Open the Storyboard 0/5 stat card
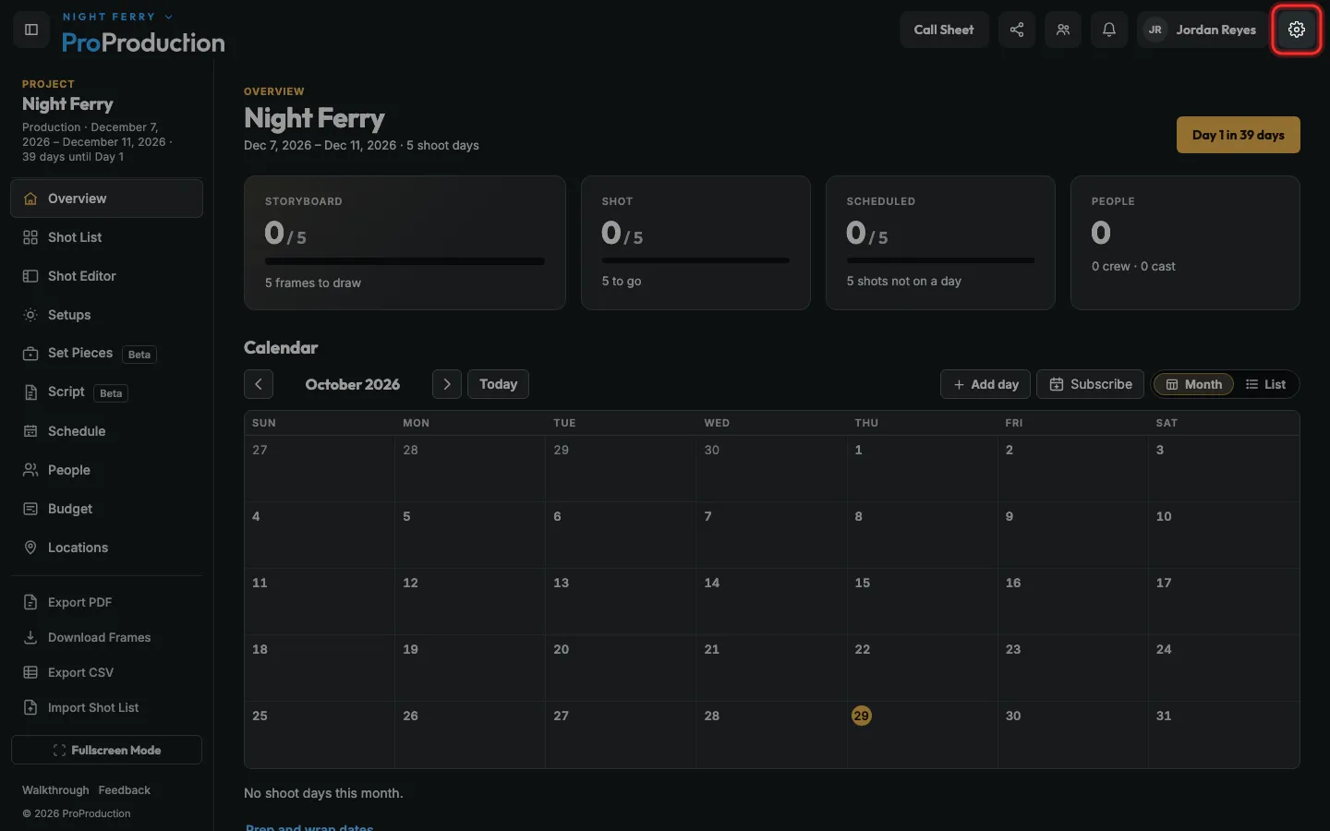1330x831 pixels. (405, 243)
